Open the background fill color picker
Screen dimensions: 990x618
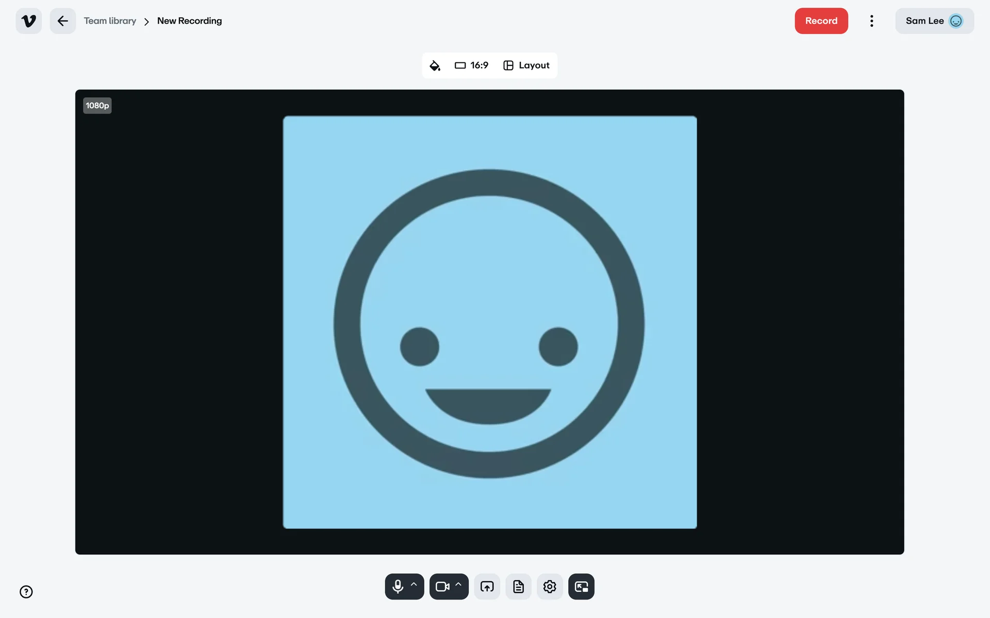[x=435, y=65]
